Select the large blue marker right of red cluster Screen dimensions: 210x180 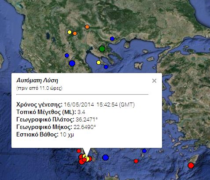105,158
